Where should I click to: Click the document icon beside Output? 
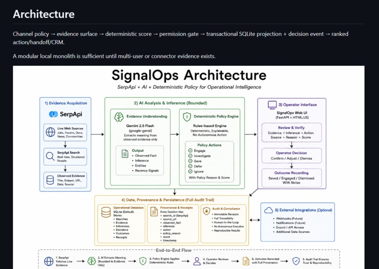pos(125,154)
